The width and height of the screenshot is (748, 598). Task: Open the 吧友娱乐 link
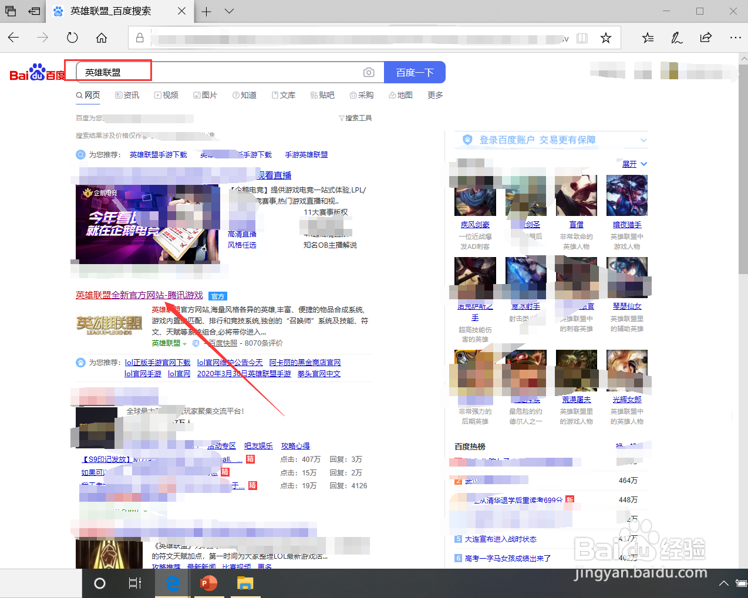click(258, 446)
